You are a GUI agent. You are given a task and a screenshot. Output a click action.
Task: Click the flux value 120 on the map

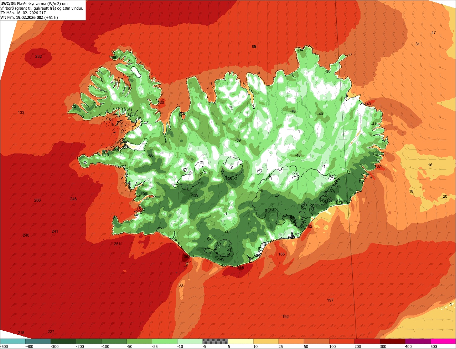click(x=161, y=103)
